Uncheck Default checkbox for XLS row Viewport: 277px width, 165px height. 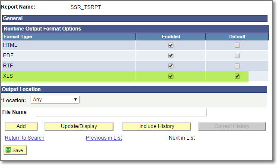pos(237,76)
